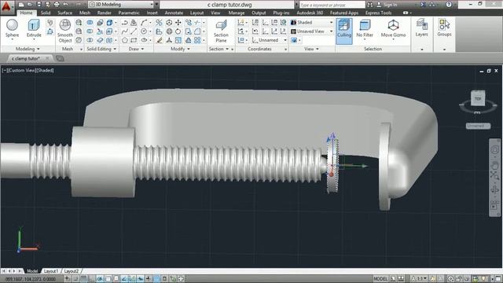This screenshot has height=283, width=503.
Task: Click the viewport [-] controls label
Action: 5,70
